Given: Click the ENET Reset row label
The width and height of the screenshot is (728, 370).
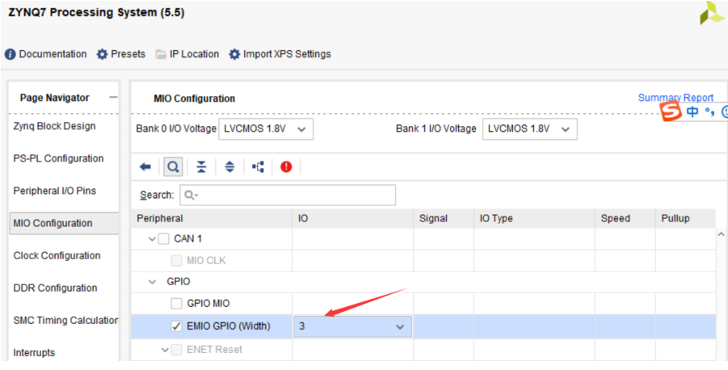Looking at the screenshot, I should point(214,350).
